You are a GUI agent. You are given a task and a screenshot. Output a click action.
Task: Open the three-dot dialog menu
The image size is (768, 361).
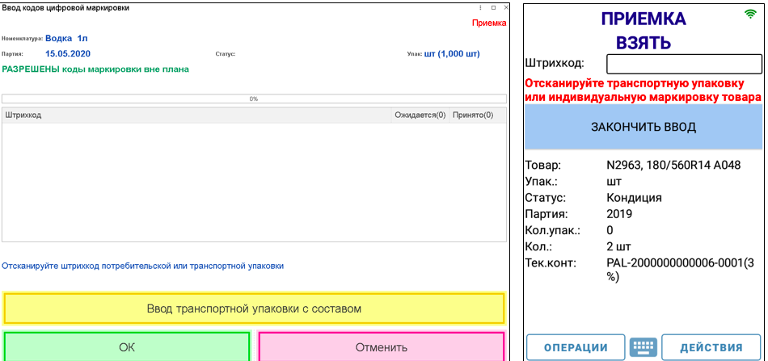pyautogui.click(x=481, y=7)
